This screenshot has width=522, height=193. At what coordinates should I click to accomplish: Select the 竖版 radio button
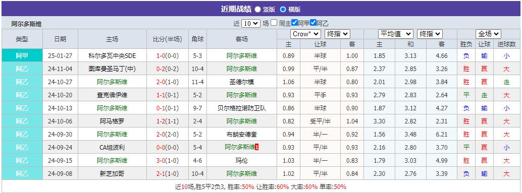click(x=257, y=9)
